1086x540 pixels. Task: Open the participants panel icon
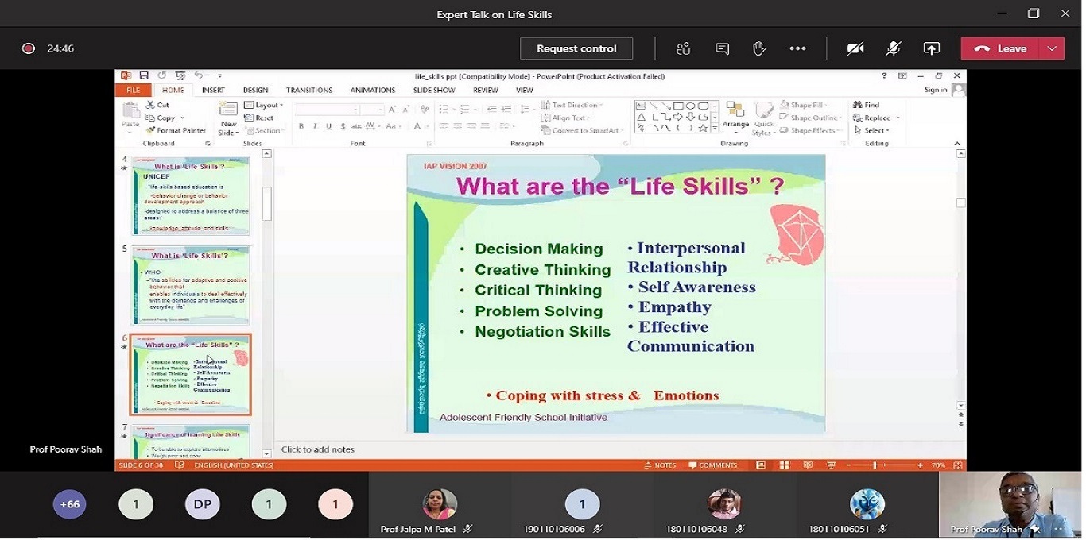tap(683, 48)
